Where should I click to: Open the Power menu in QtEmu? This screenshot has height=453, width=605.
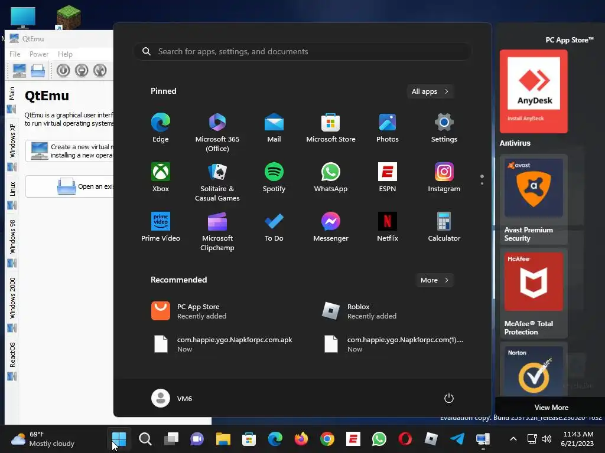[x=39, y=54]
